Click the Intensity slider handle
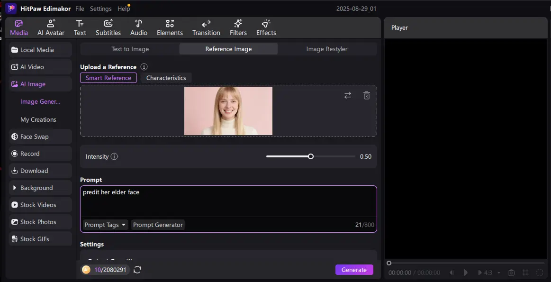Image resolution: width=551 pixels, height=282 pixels. tap(311, 156)
